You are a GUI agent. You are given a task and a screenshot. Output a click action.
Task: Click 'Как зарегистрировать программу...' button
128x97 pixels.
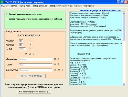[34, 92]
